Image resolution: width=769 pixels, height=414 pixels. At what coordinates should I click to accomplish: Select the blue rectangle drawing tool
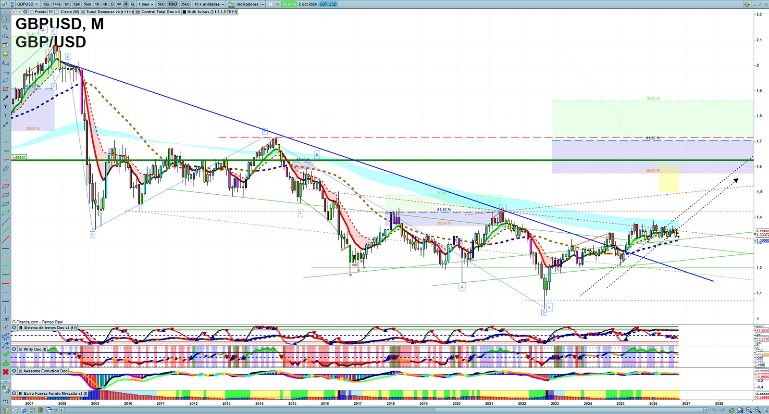(x=5, y=81)
